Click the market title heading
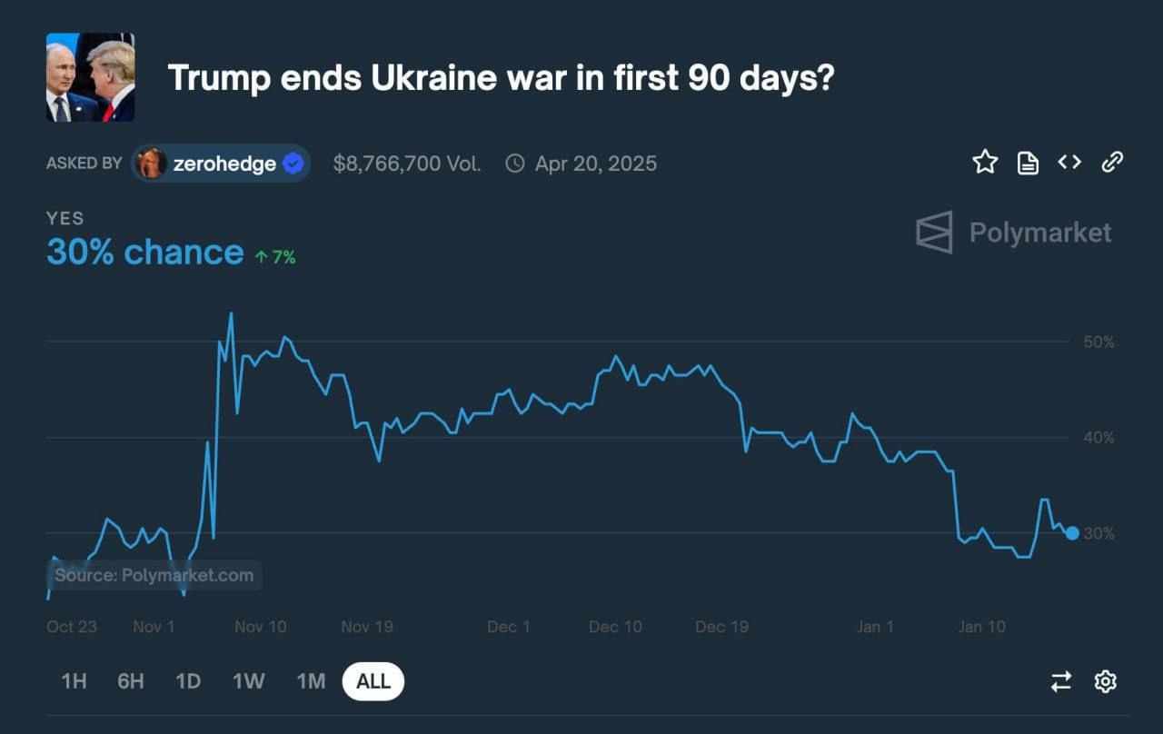The image size is (1163, 734). (x=501, y=78)
